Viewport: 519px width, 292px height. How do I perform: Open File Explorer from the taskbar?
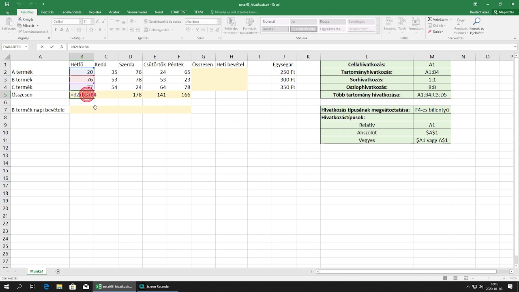(59, 286)
